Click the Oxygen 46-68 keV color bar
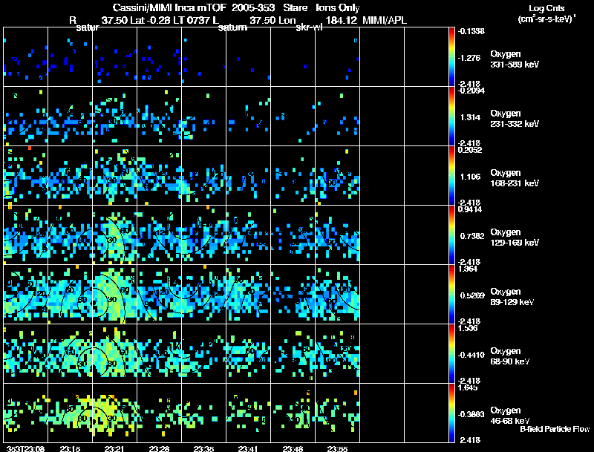Screen dimensions: 594x452 [451, 413]
